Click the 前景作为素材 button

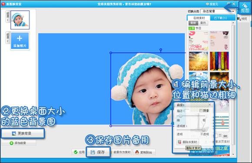coord(121,152)
